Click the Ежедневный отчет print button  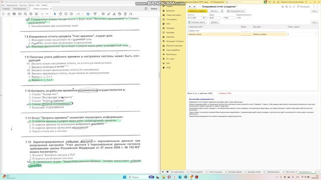pyautogui.click(x=236, y=11)
